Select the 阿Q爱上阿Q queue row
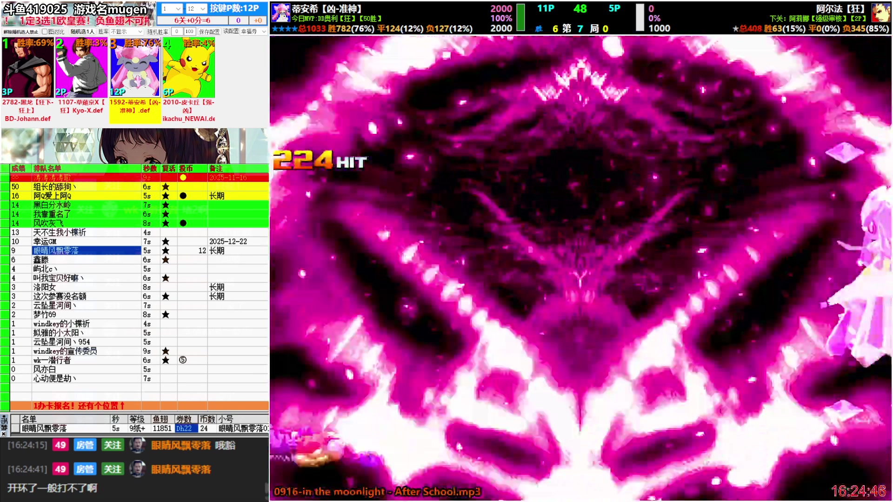The image size is (893, 502). pos(140,196)
